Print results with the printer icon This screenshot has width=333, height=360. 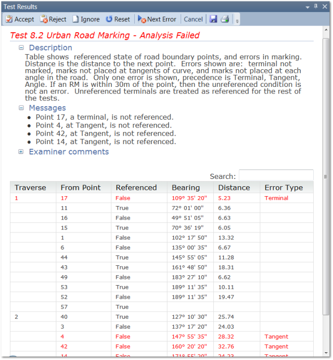click(225, 19)
